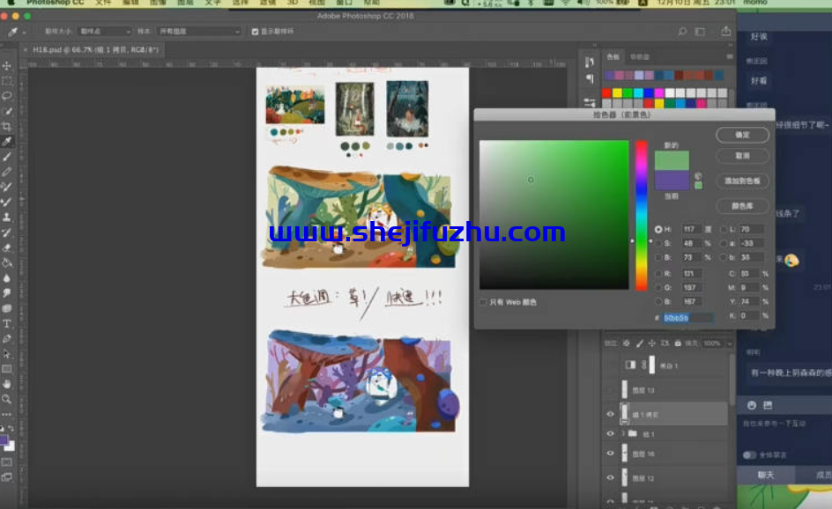Hide the 组 1 group layer
This screenshot has height=509, width=832.
click(x=610, y=434)
